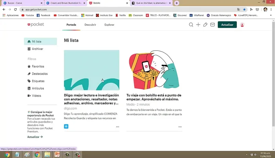Open the Facebook bookmark
The image size is (275, 158).
click(43, 15)
